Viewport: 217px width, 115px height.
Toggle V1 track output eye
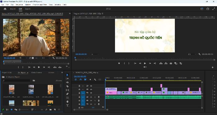click(91, 93)
